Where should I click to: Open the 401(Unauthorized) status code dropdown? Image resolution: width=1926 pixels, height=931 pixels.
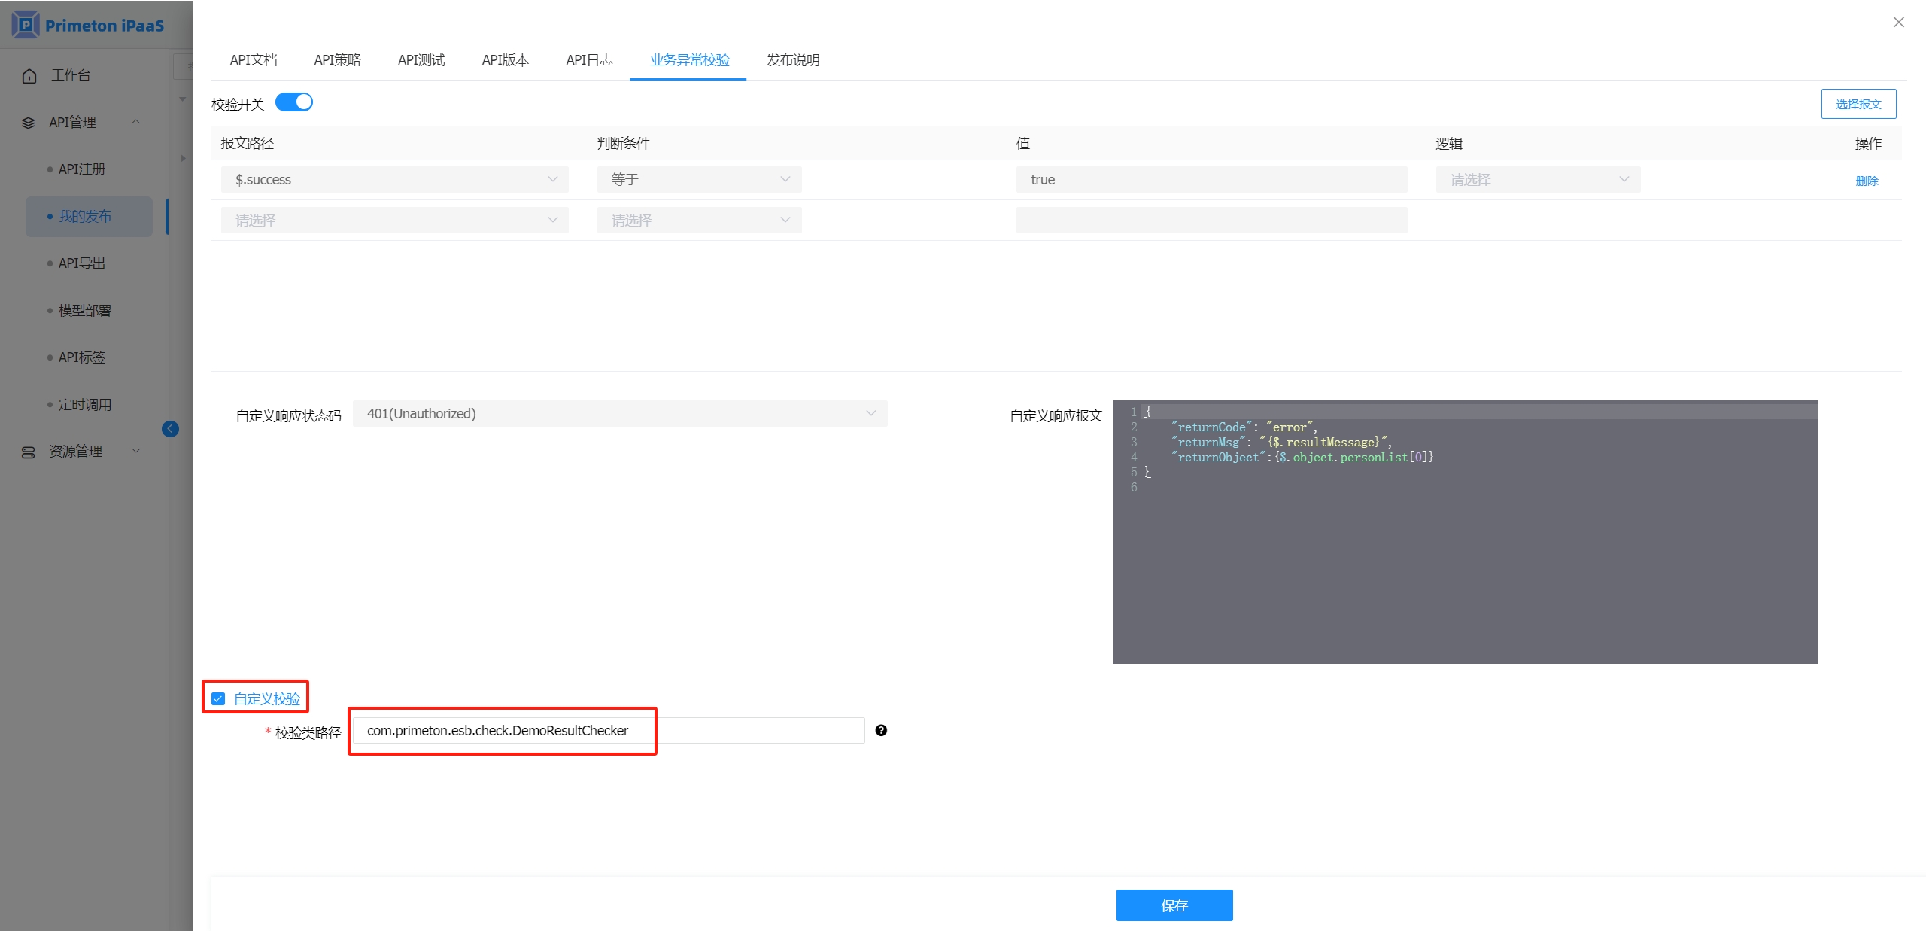click(x=619, y=414)
